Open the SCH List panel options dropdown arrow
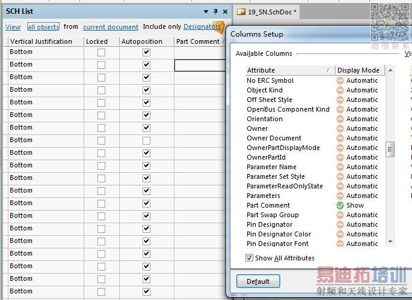The image size is (412, 300). 206,11
